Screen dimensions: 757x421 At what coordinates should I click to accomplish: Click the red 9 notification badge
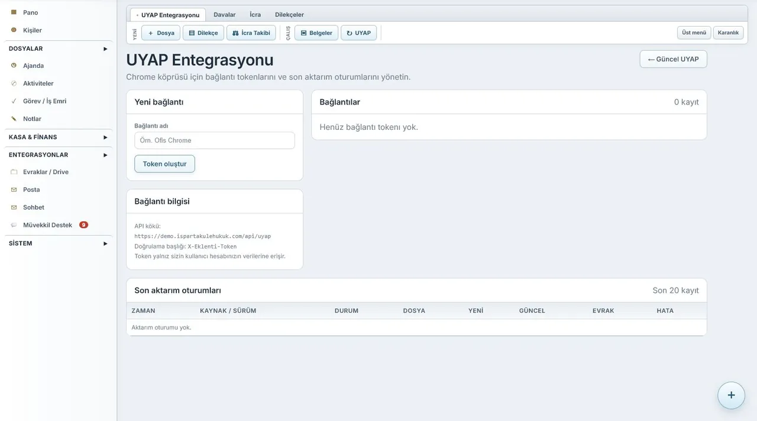click(83, 225)
